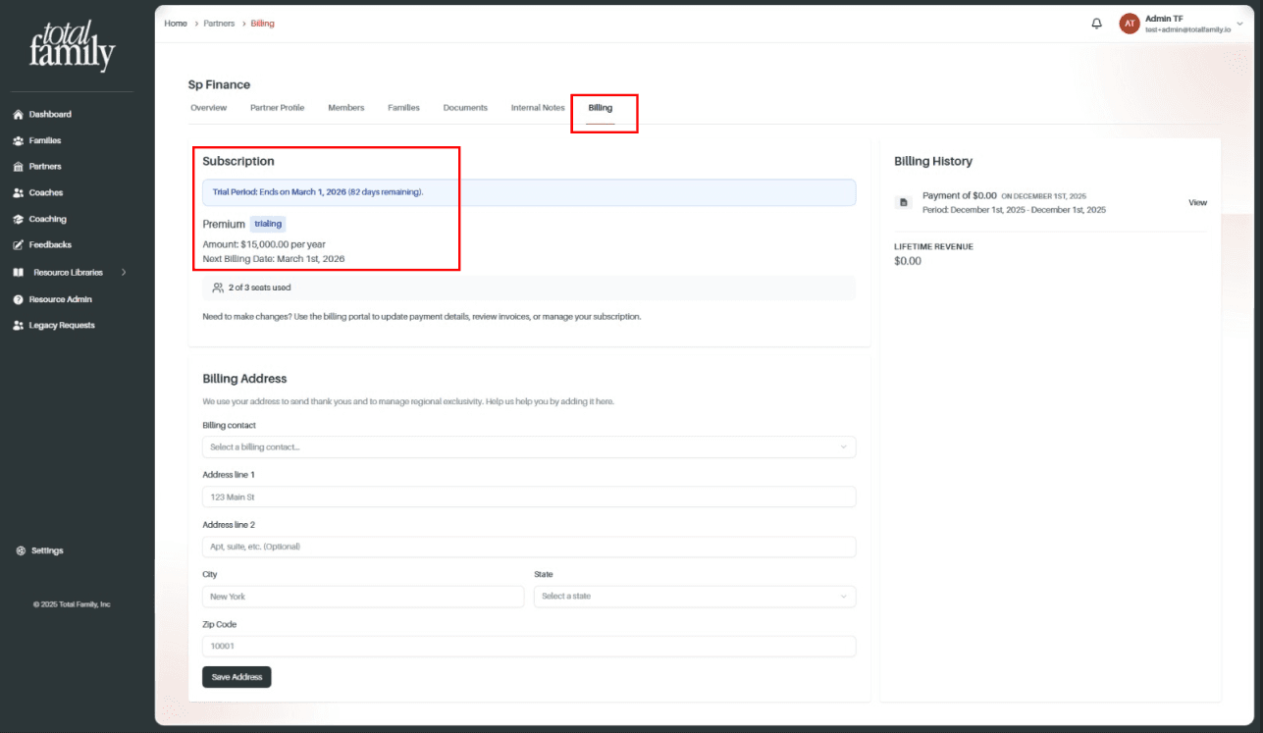Click 'Amount: $15,000.00 per year' text
The image size is (1263, 733).
[264, 244]
